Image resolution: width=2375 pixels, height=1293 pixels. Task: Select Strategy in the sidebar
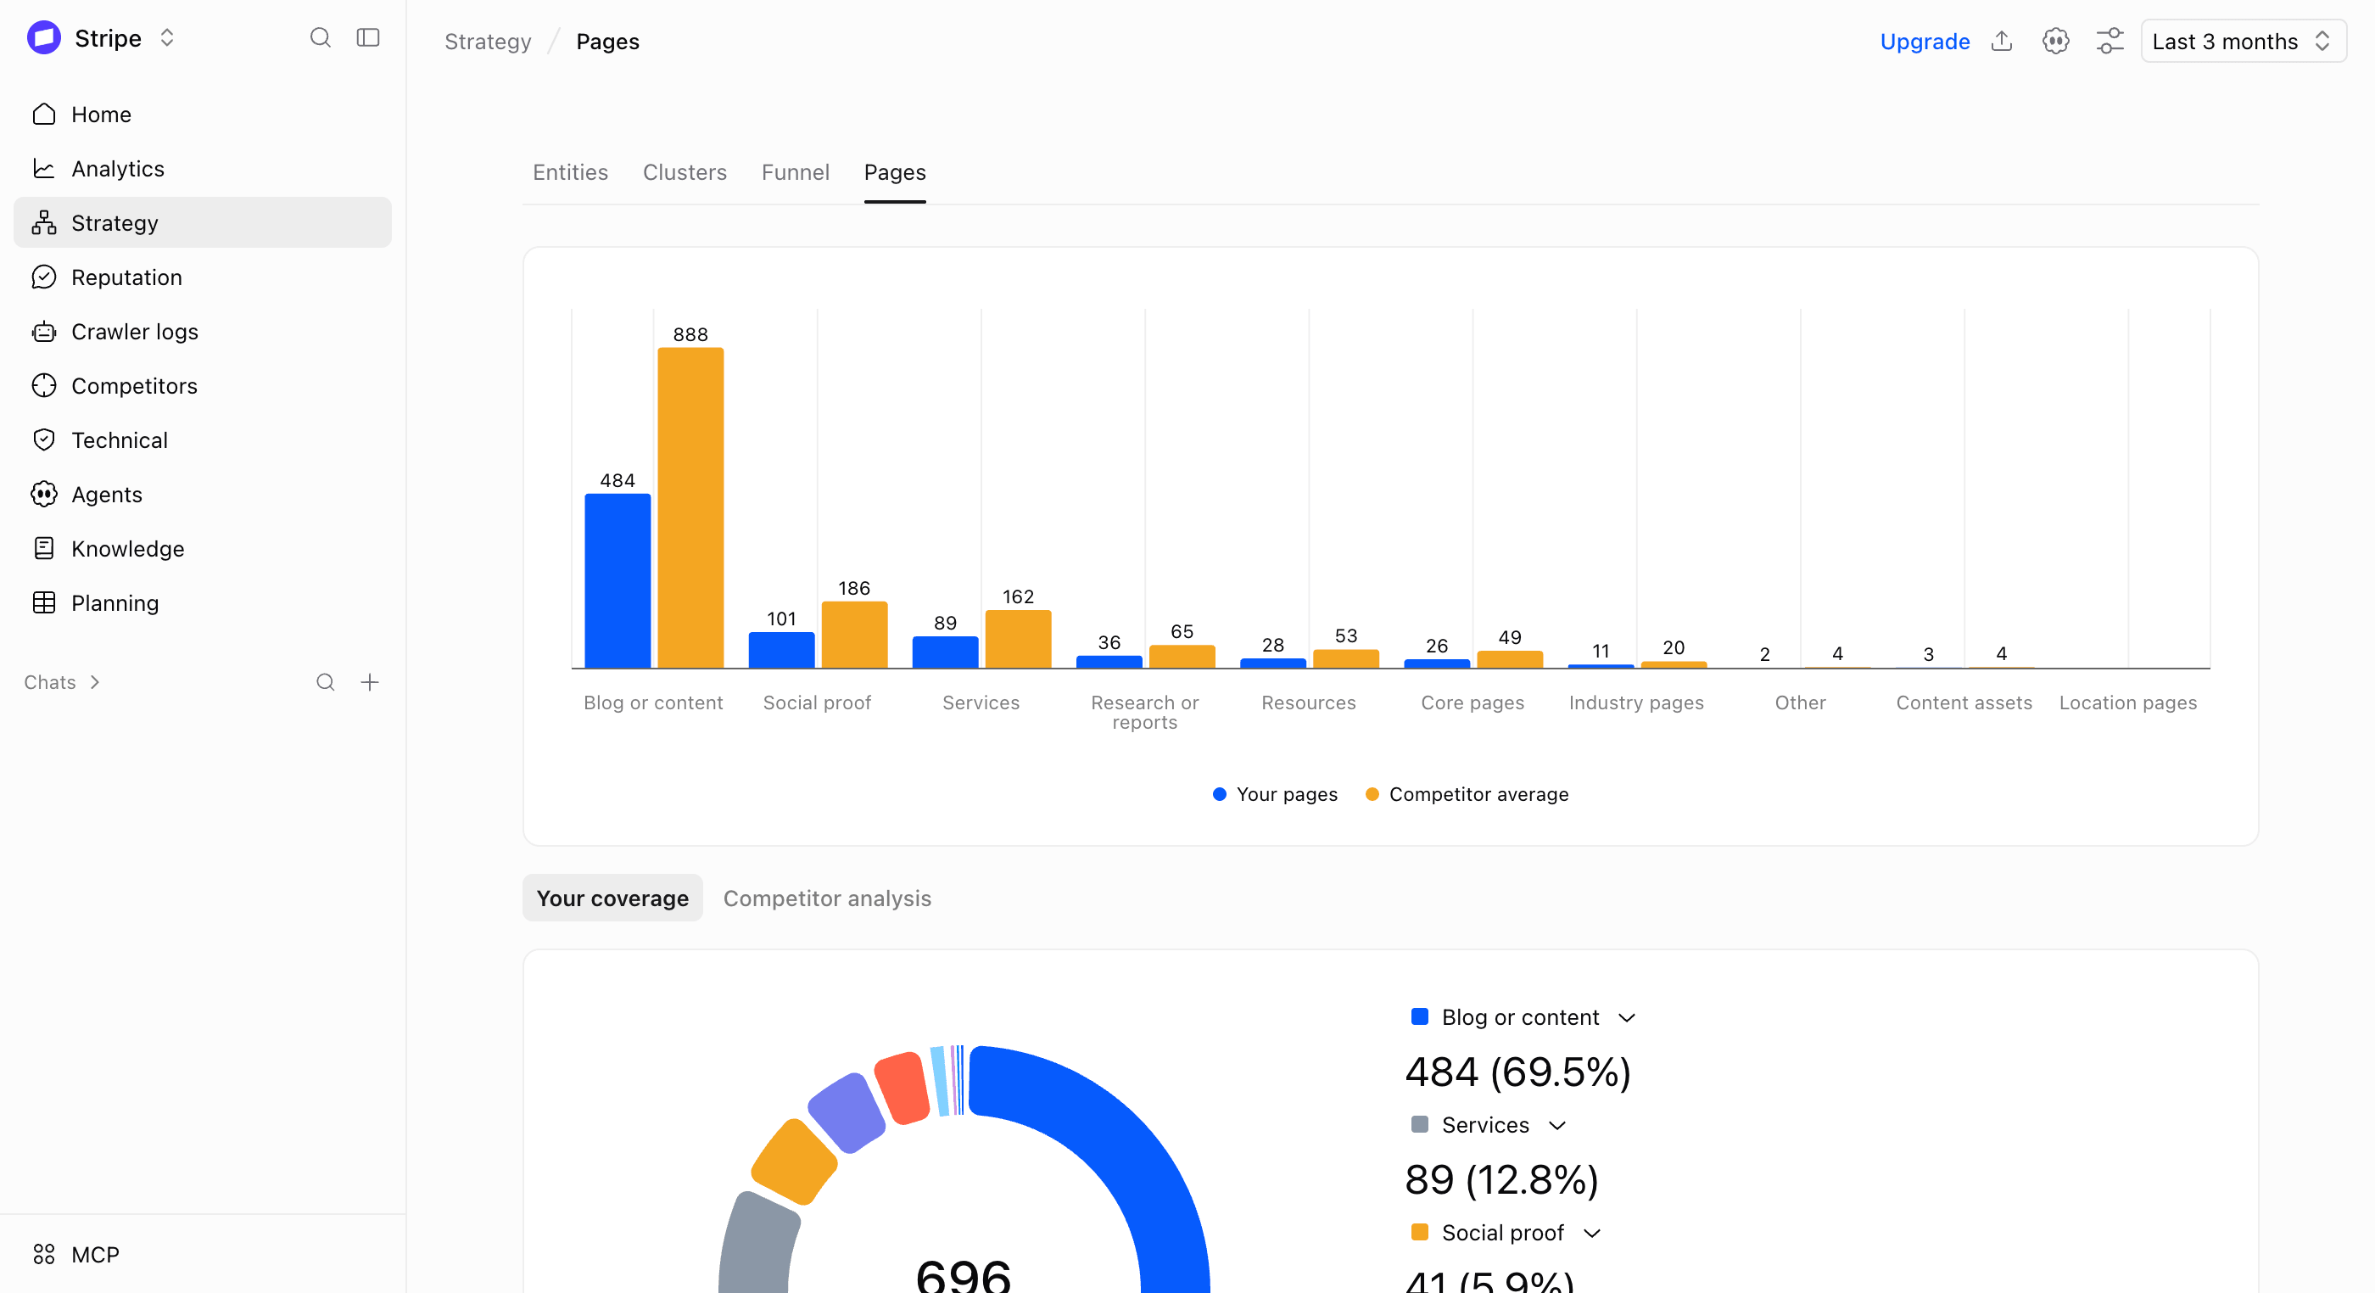tap(202, 223)
